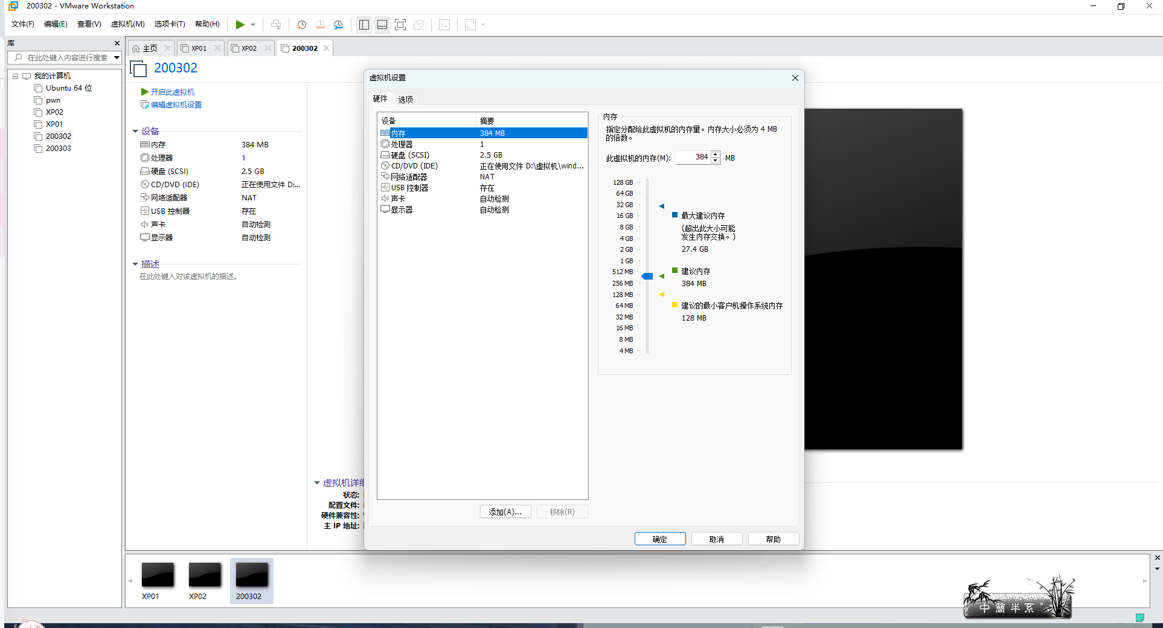Screen dimensions: 1163x628
Task: Open the snapshot manager icon
Action: pos(338,25)
